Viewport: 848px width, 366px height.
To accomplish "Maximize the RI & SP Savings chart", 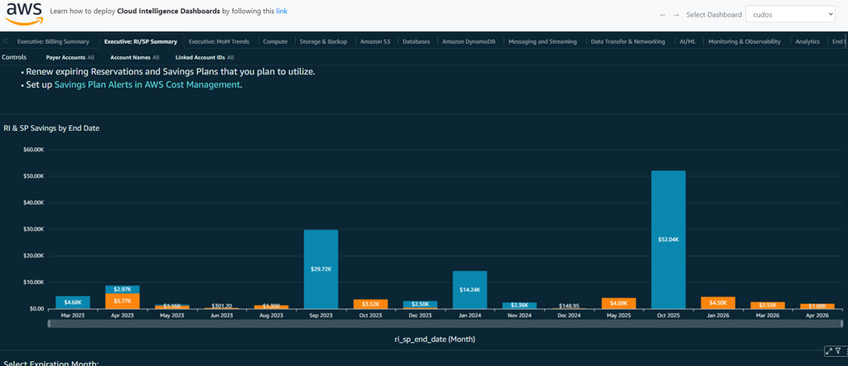I will coord(828,352).
